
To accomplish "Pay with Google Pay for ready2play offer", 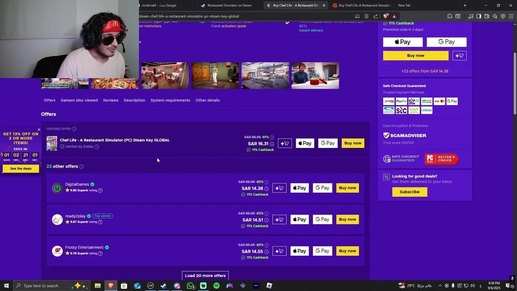I will point(322,219).
